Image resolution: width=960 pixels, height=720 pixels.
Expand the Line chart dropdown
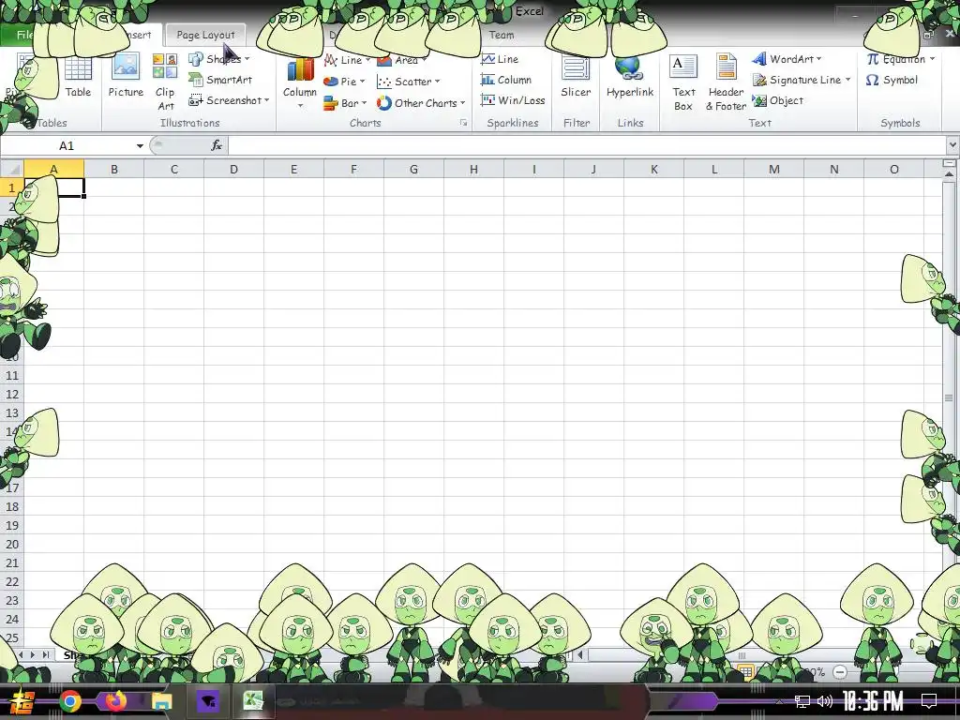(347, 60)
